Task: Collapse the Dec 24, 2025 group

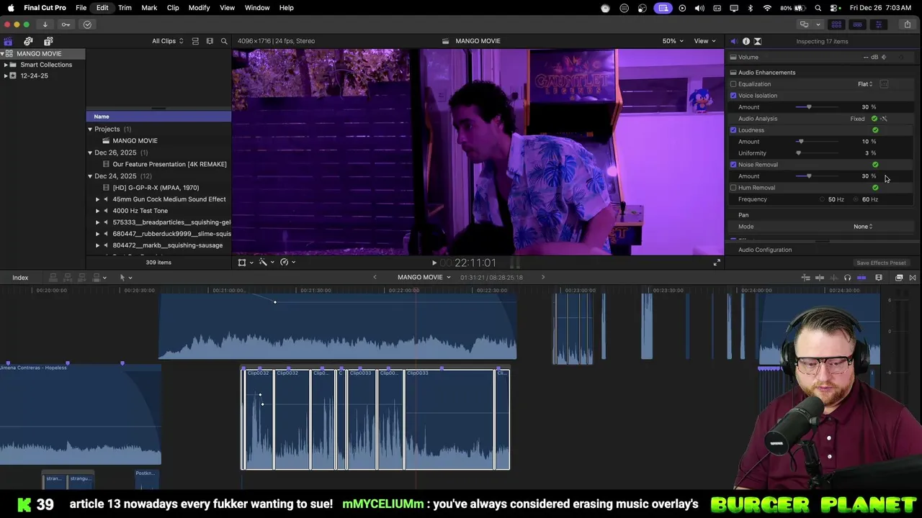Action: pyautogui.click(x=90, y=176)
